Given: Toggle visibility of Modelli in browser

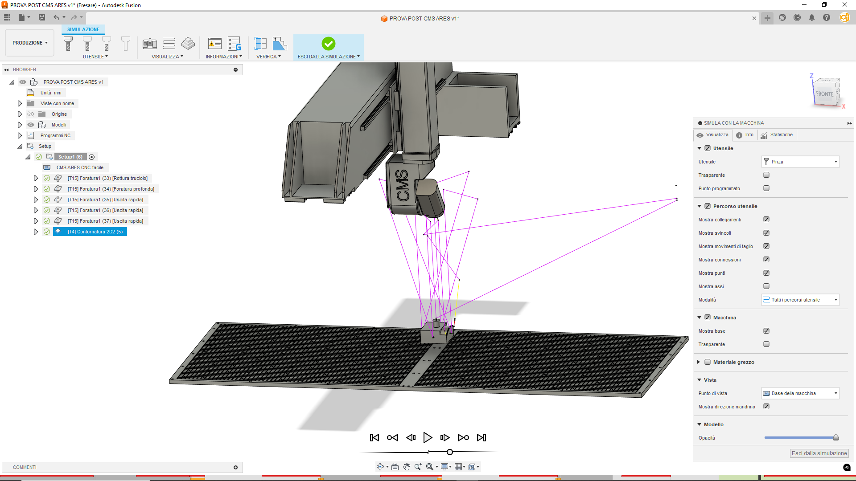Looking at the screenshot, I should click(x=31, y=125).
